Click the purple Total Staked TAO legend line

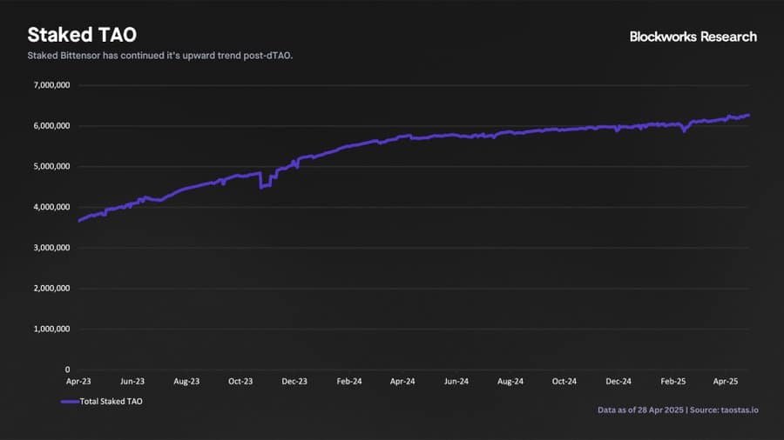pyautogui.click(x=70, y=402)
